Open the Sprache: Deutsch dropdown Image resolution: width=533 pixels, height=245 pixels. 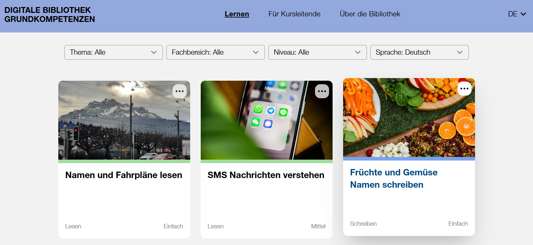click(419, 52)
